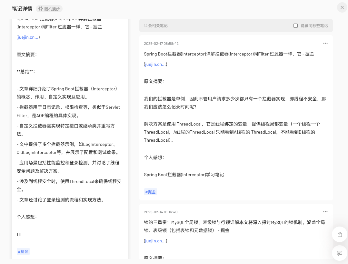Click the share icon at bottom right

pos(339,234)
